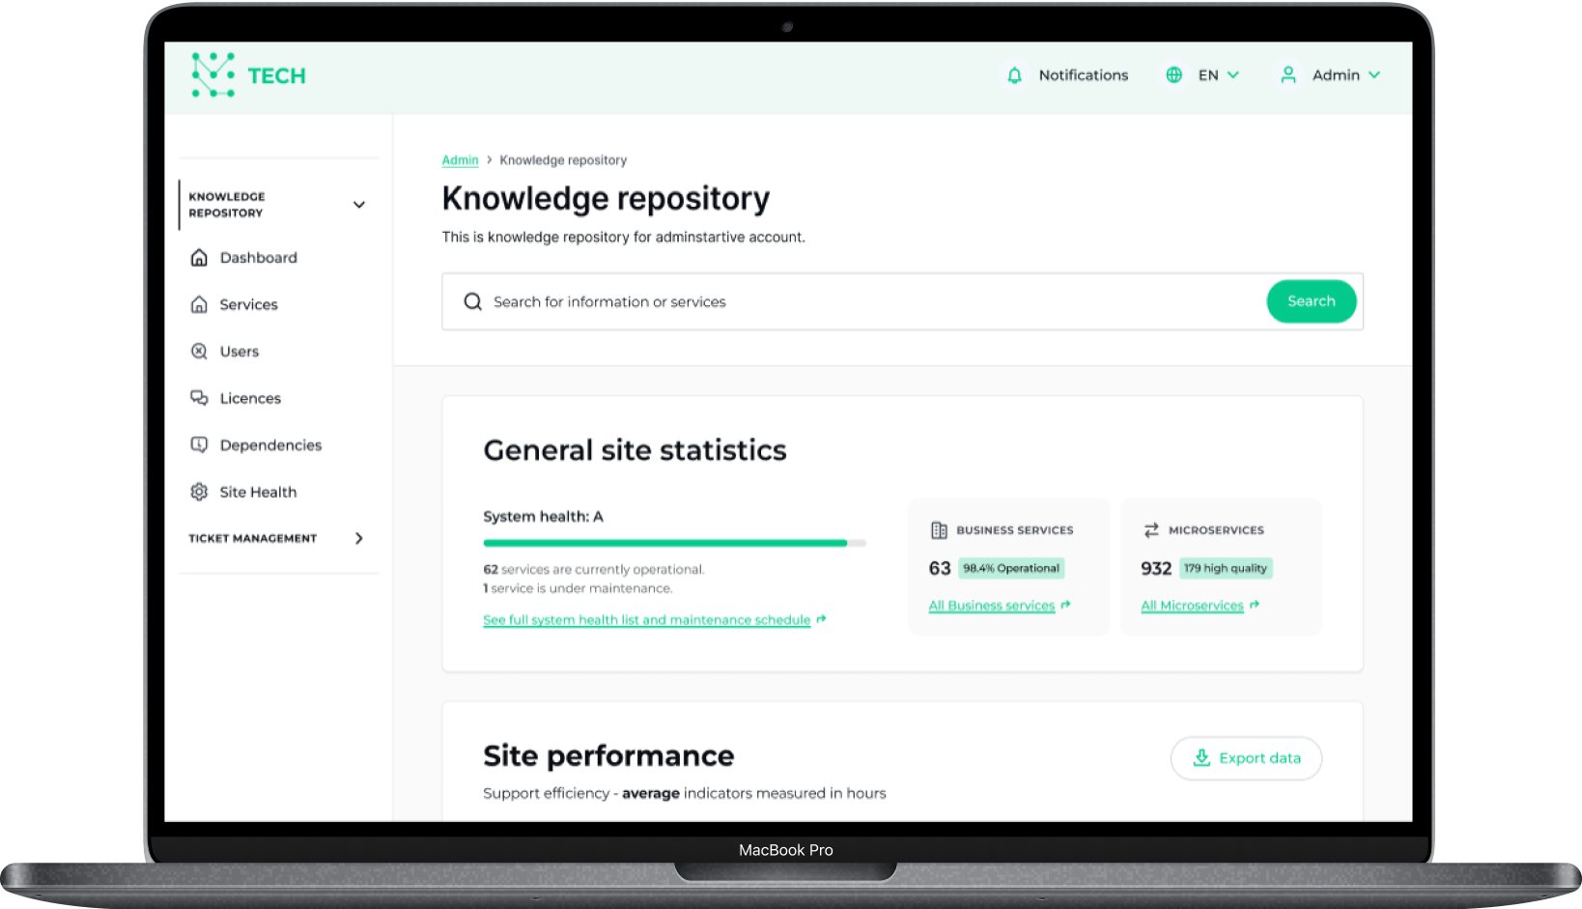Screen dimensions: 1582x909
Task: Click the globe language icon
Action: click(1173, 75)
